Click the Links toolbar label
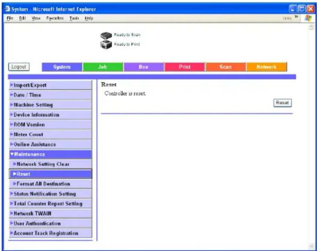 point(287,18)
